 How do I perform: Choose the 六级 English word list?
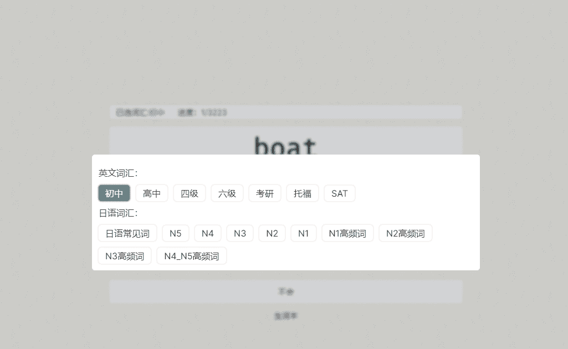[227, 193]
